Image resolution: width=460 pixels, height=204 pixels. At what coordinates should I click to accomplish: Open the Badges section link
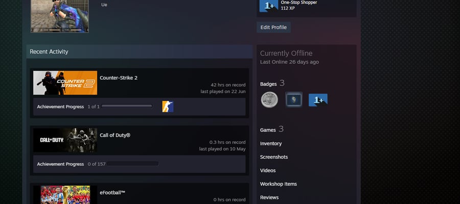click(x=268, y=84)
